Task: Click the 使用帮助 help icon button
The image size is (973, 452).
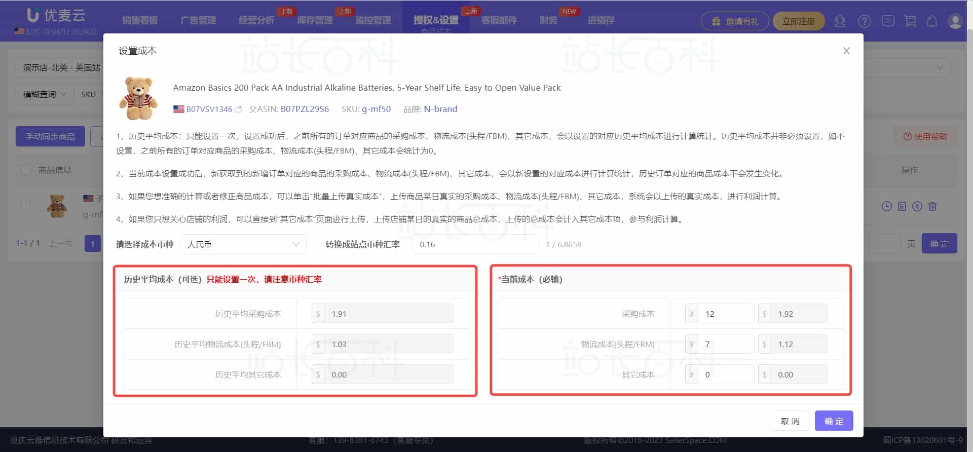Action: click(x=925, y=136)
